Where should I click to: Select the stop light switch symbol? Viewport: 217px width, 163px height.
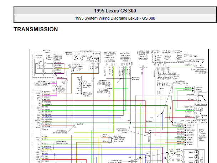pos(200,63)
